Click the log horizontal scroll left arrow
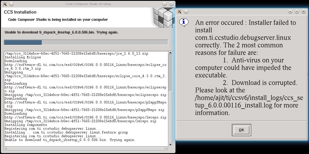The width and height of the screenshot is (309, 154). (x=5, y=148)
